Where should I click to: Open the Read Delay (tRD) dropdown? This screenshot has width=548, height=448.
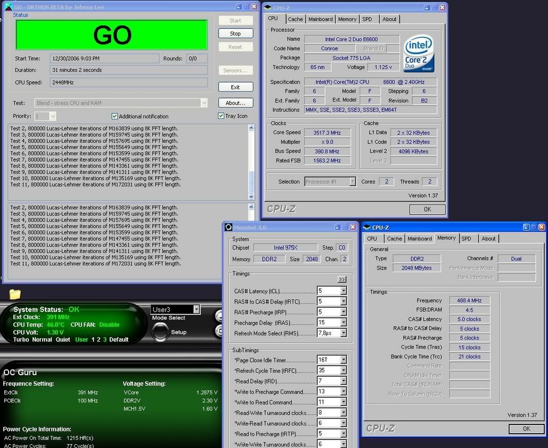click(344, 381)
